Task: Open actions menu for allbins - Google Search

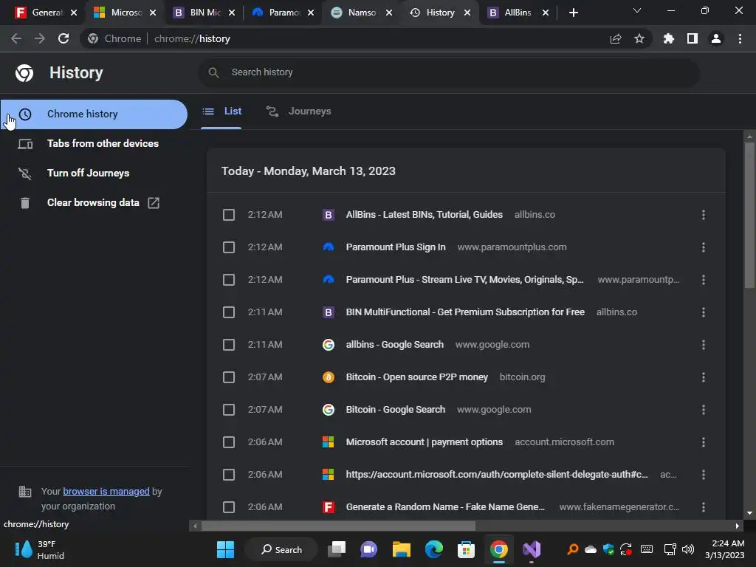Action: [x=704, y=345]
